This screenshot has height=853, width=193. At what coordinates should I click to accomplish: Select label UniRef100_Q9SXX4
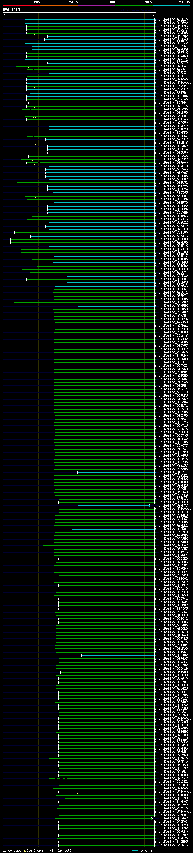tap(173, 73)
